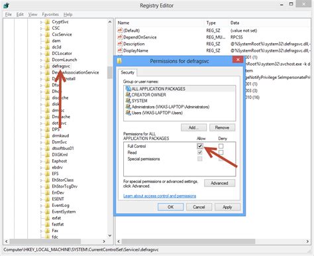Viewport: 314px width, 256px height.
Task: Expand the EhStorClass tree node
Action: pyautogui.click(x=41, y=180)
